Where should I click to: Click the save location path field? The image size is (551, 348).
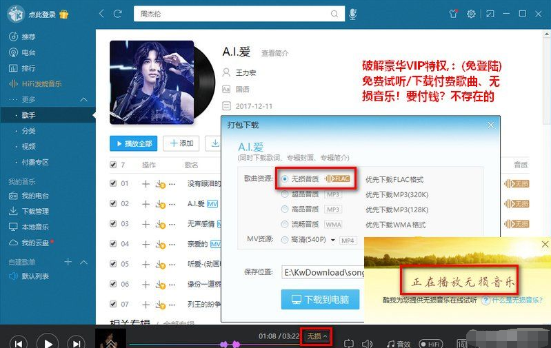pyautogui.click(x=323, y=272)
